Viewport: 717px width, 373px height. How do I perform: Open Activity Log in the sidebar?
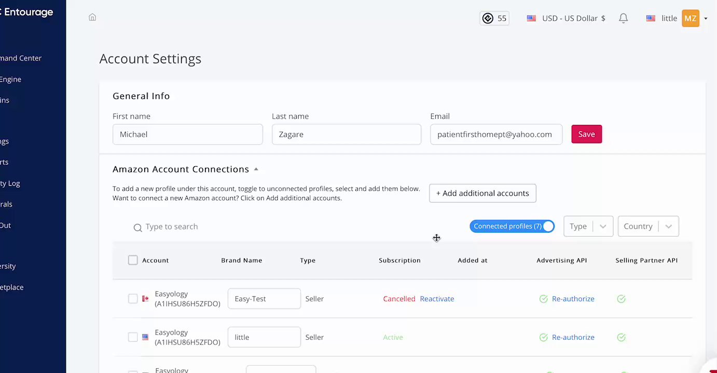(10, 183)
